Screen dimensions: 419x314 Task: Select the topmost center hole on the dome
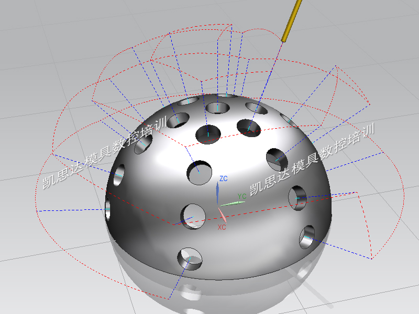tap(216, 108)
